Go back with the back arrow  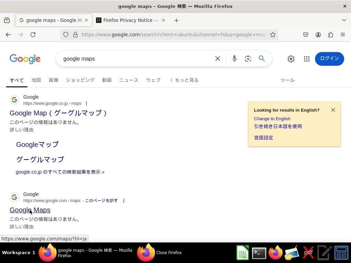tap(8, 35)
